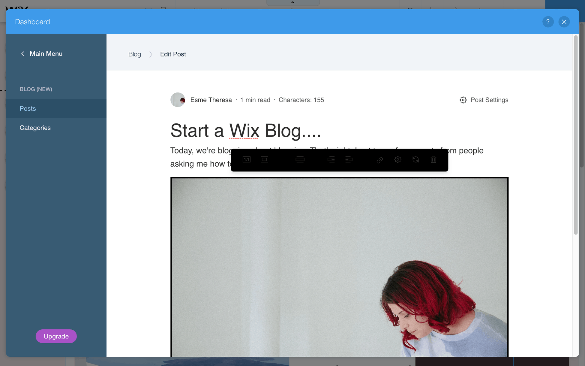Screen dimensions: 585x366
Task: Click the delete/trash icon in toolbar
Action: 434,160
